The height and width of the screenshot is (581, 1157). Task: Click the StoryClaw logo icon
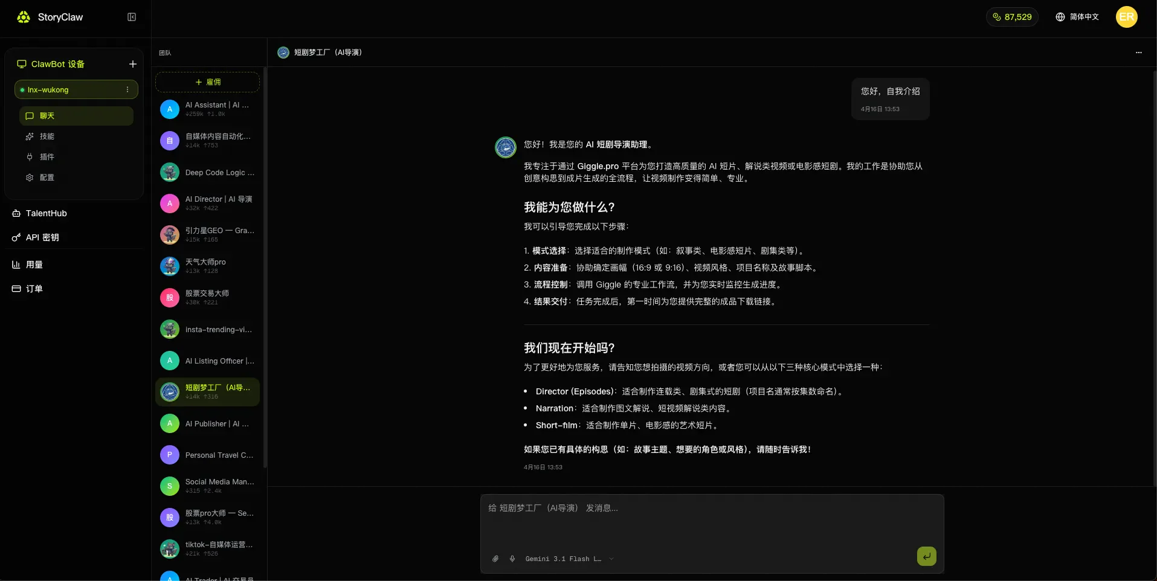coord(24,17)
